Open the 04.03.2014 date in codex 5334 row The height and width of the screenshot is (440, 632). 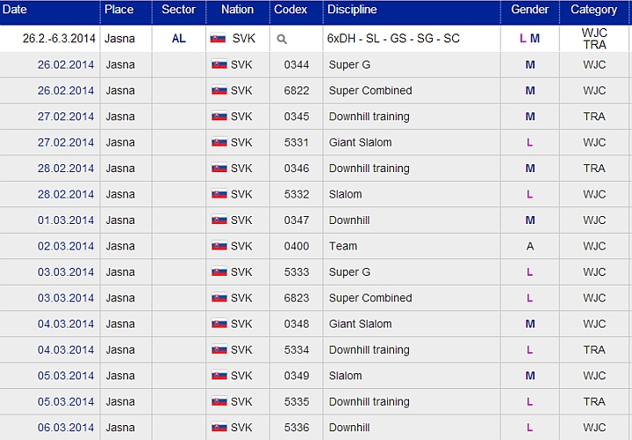point(66,350)
